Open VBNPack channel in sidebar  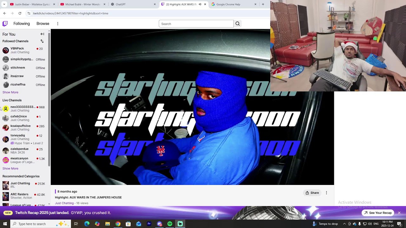point(17,48)
